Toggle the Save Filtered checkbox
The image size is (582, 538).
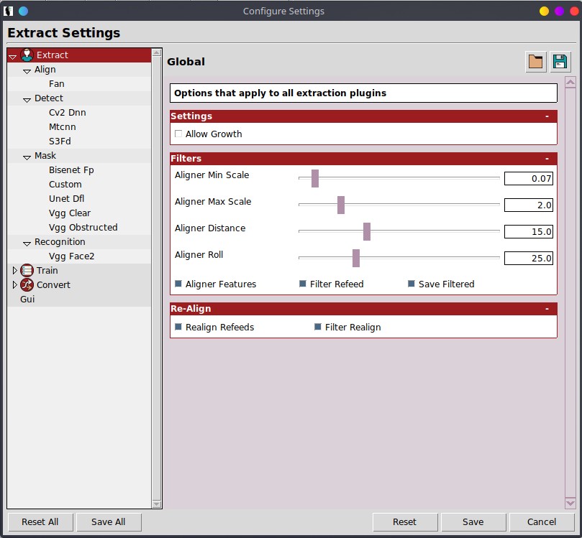(x=412, y=284)
